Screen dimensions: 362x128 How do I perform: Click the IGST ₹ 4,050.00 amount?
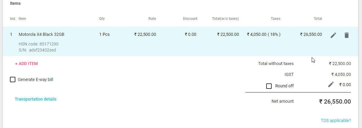pos(341,74)
